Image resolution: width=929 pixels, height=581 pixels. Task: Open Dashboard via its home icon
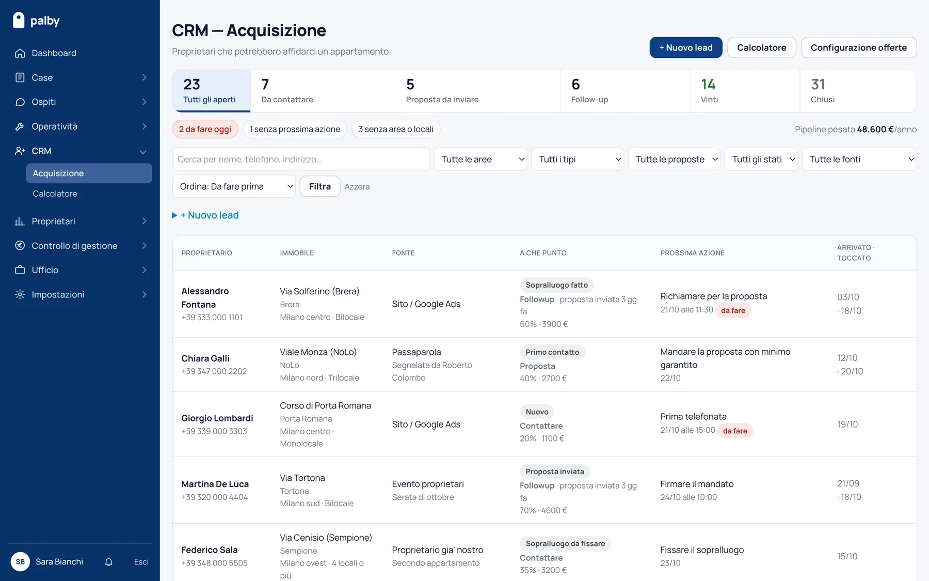pyautogui.click(x=20, y=53)
